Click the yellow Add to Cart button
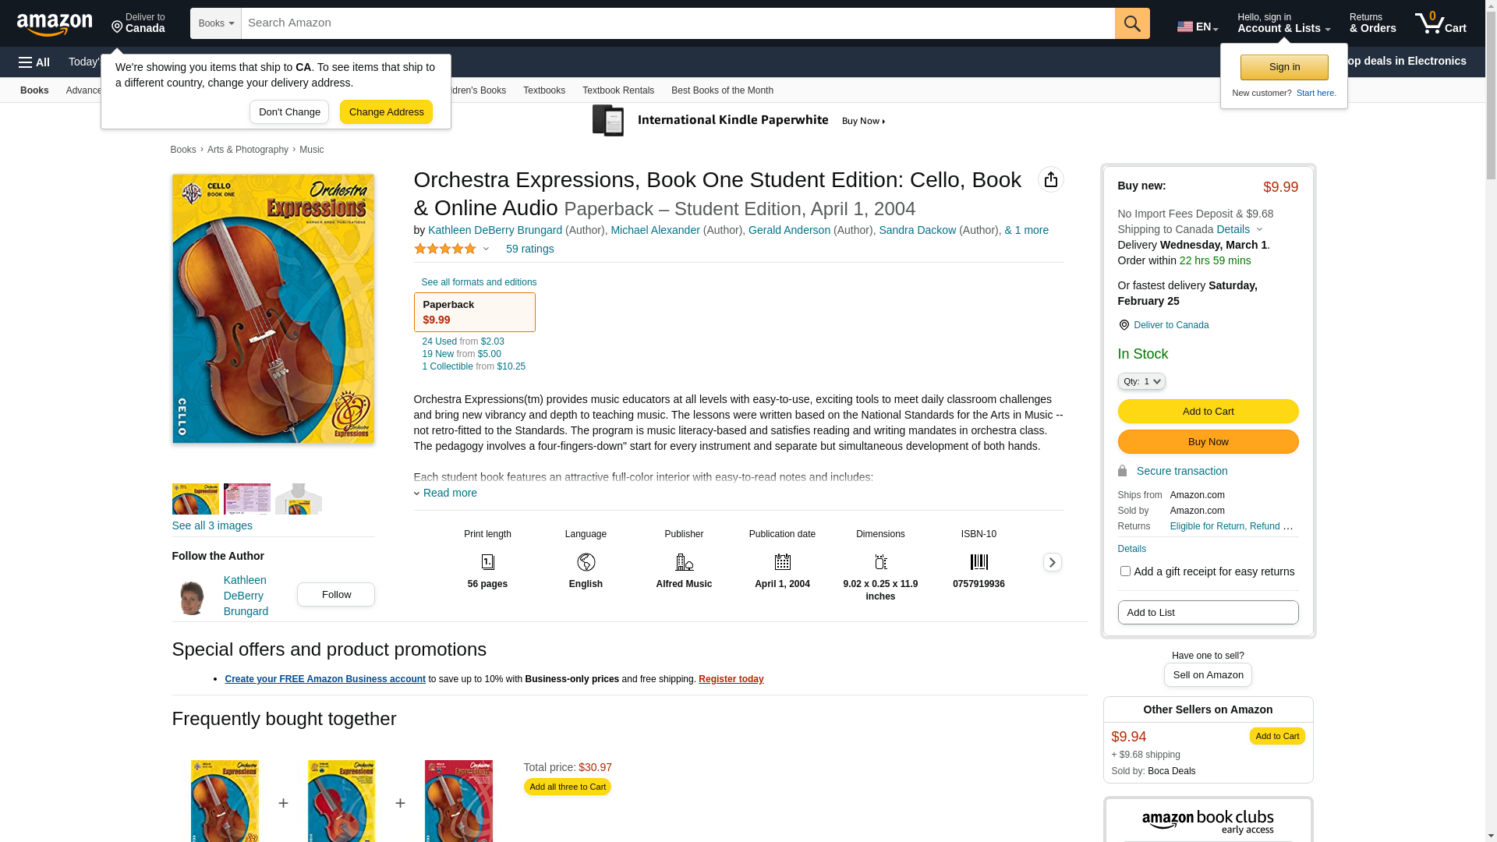The image size is (1497, 842). pos(1208,412)
